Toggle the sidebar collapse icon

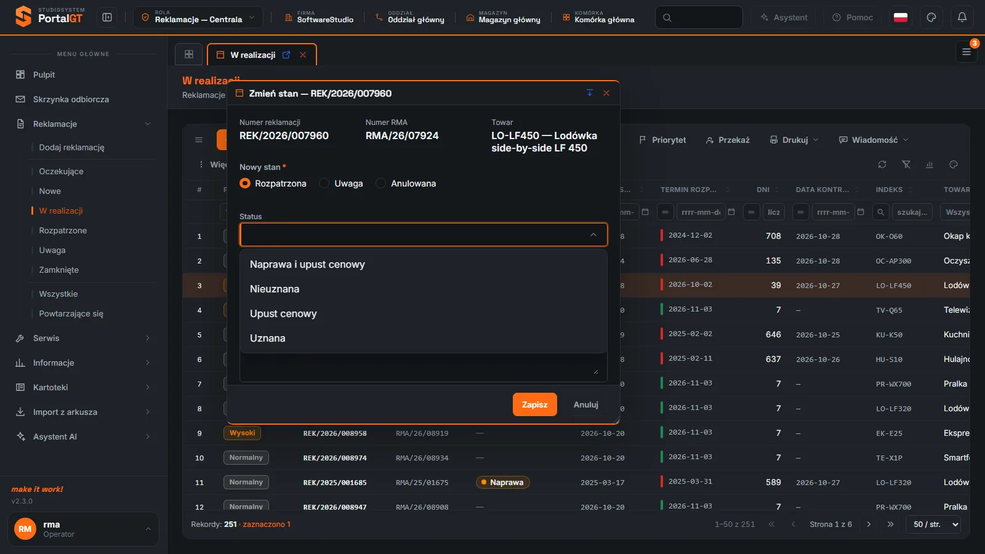107,17
